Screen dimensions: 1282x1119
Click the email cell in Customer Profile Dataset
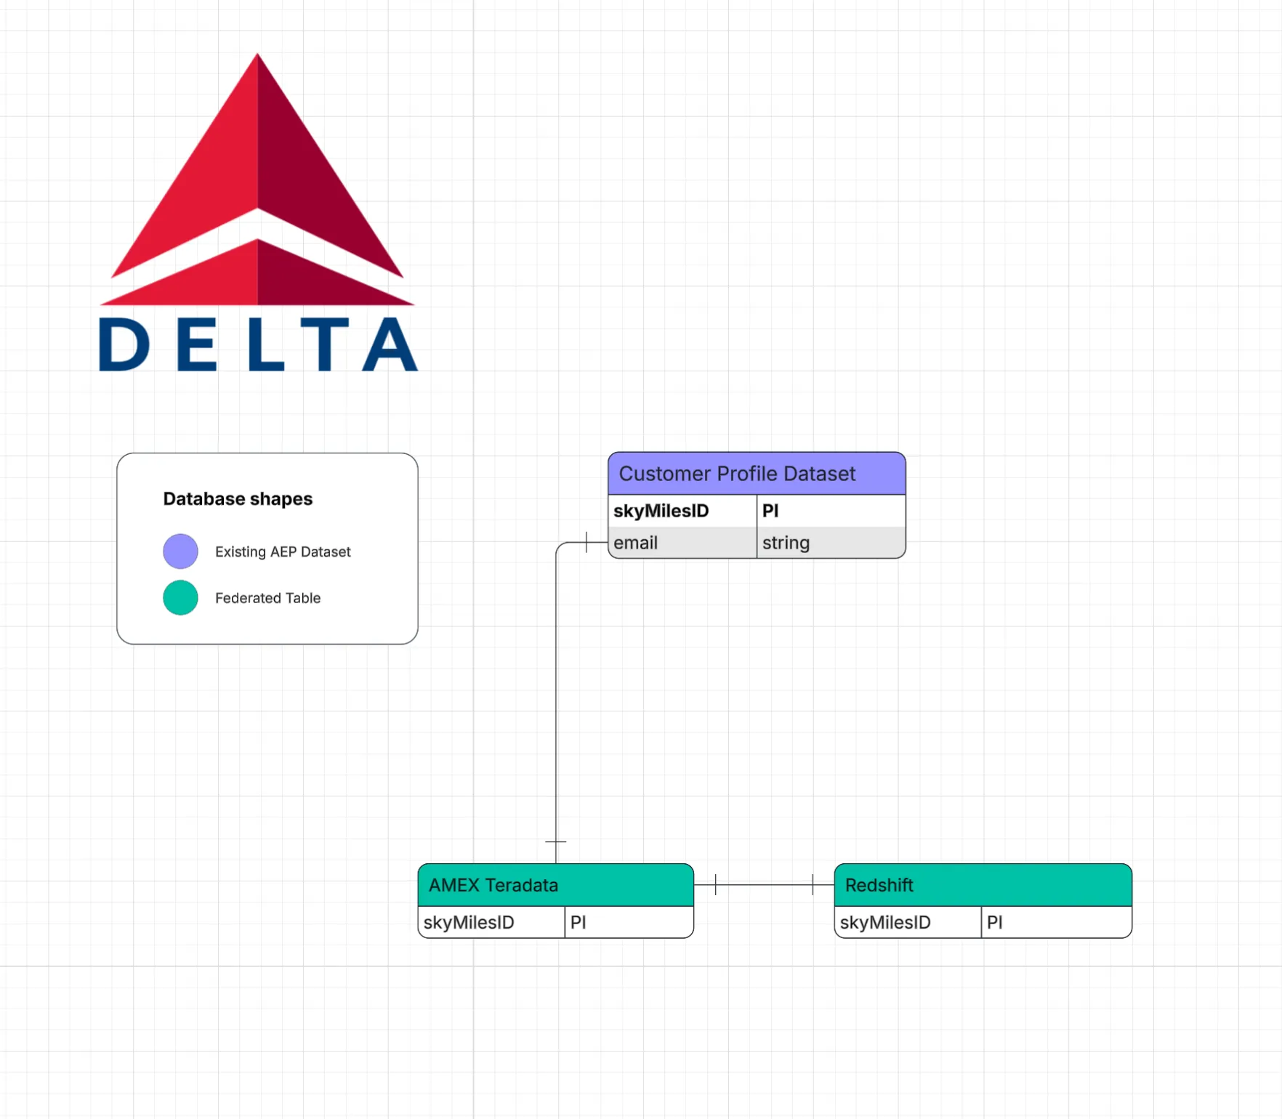(682, 543)
